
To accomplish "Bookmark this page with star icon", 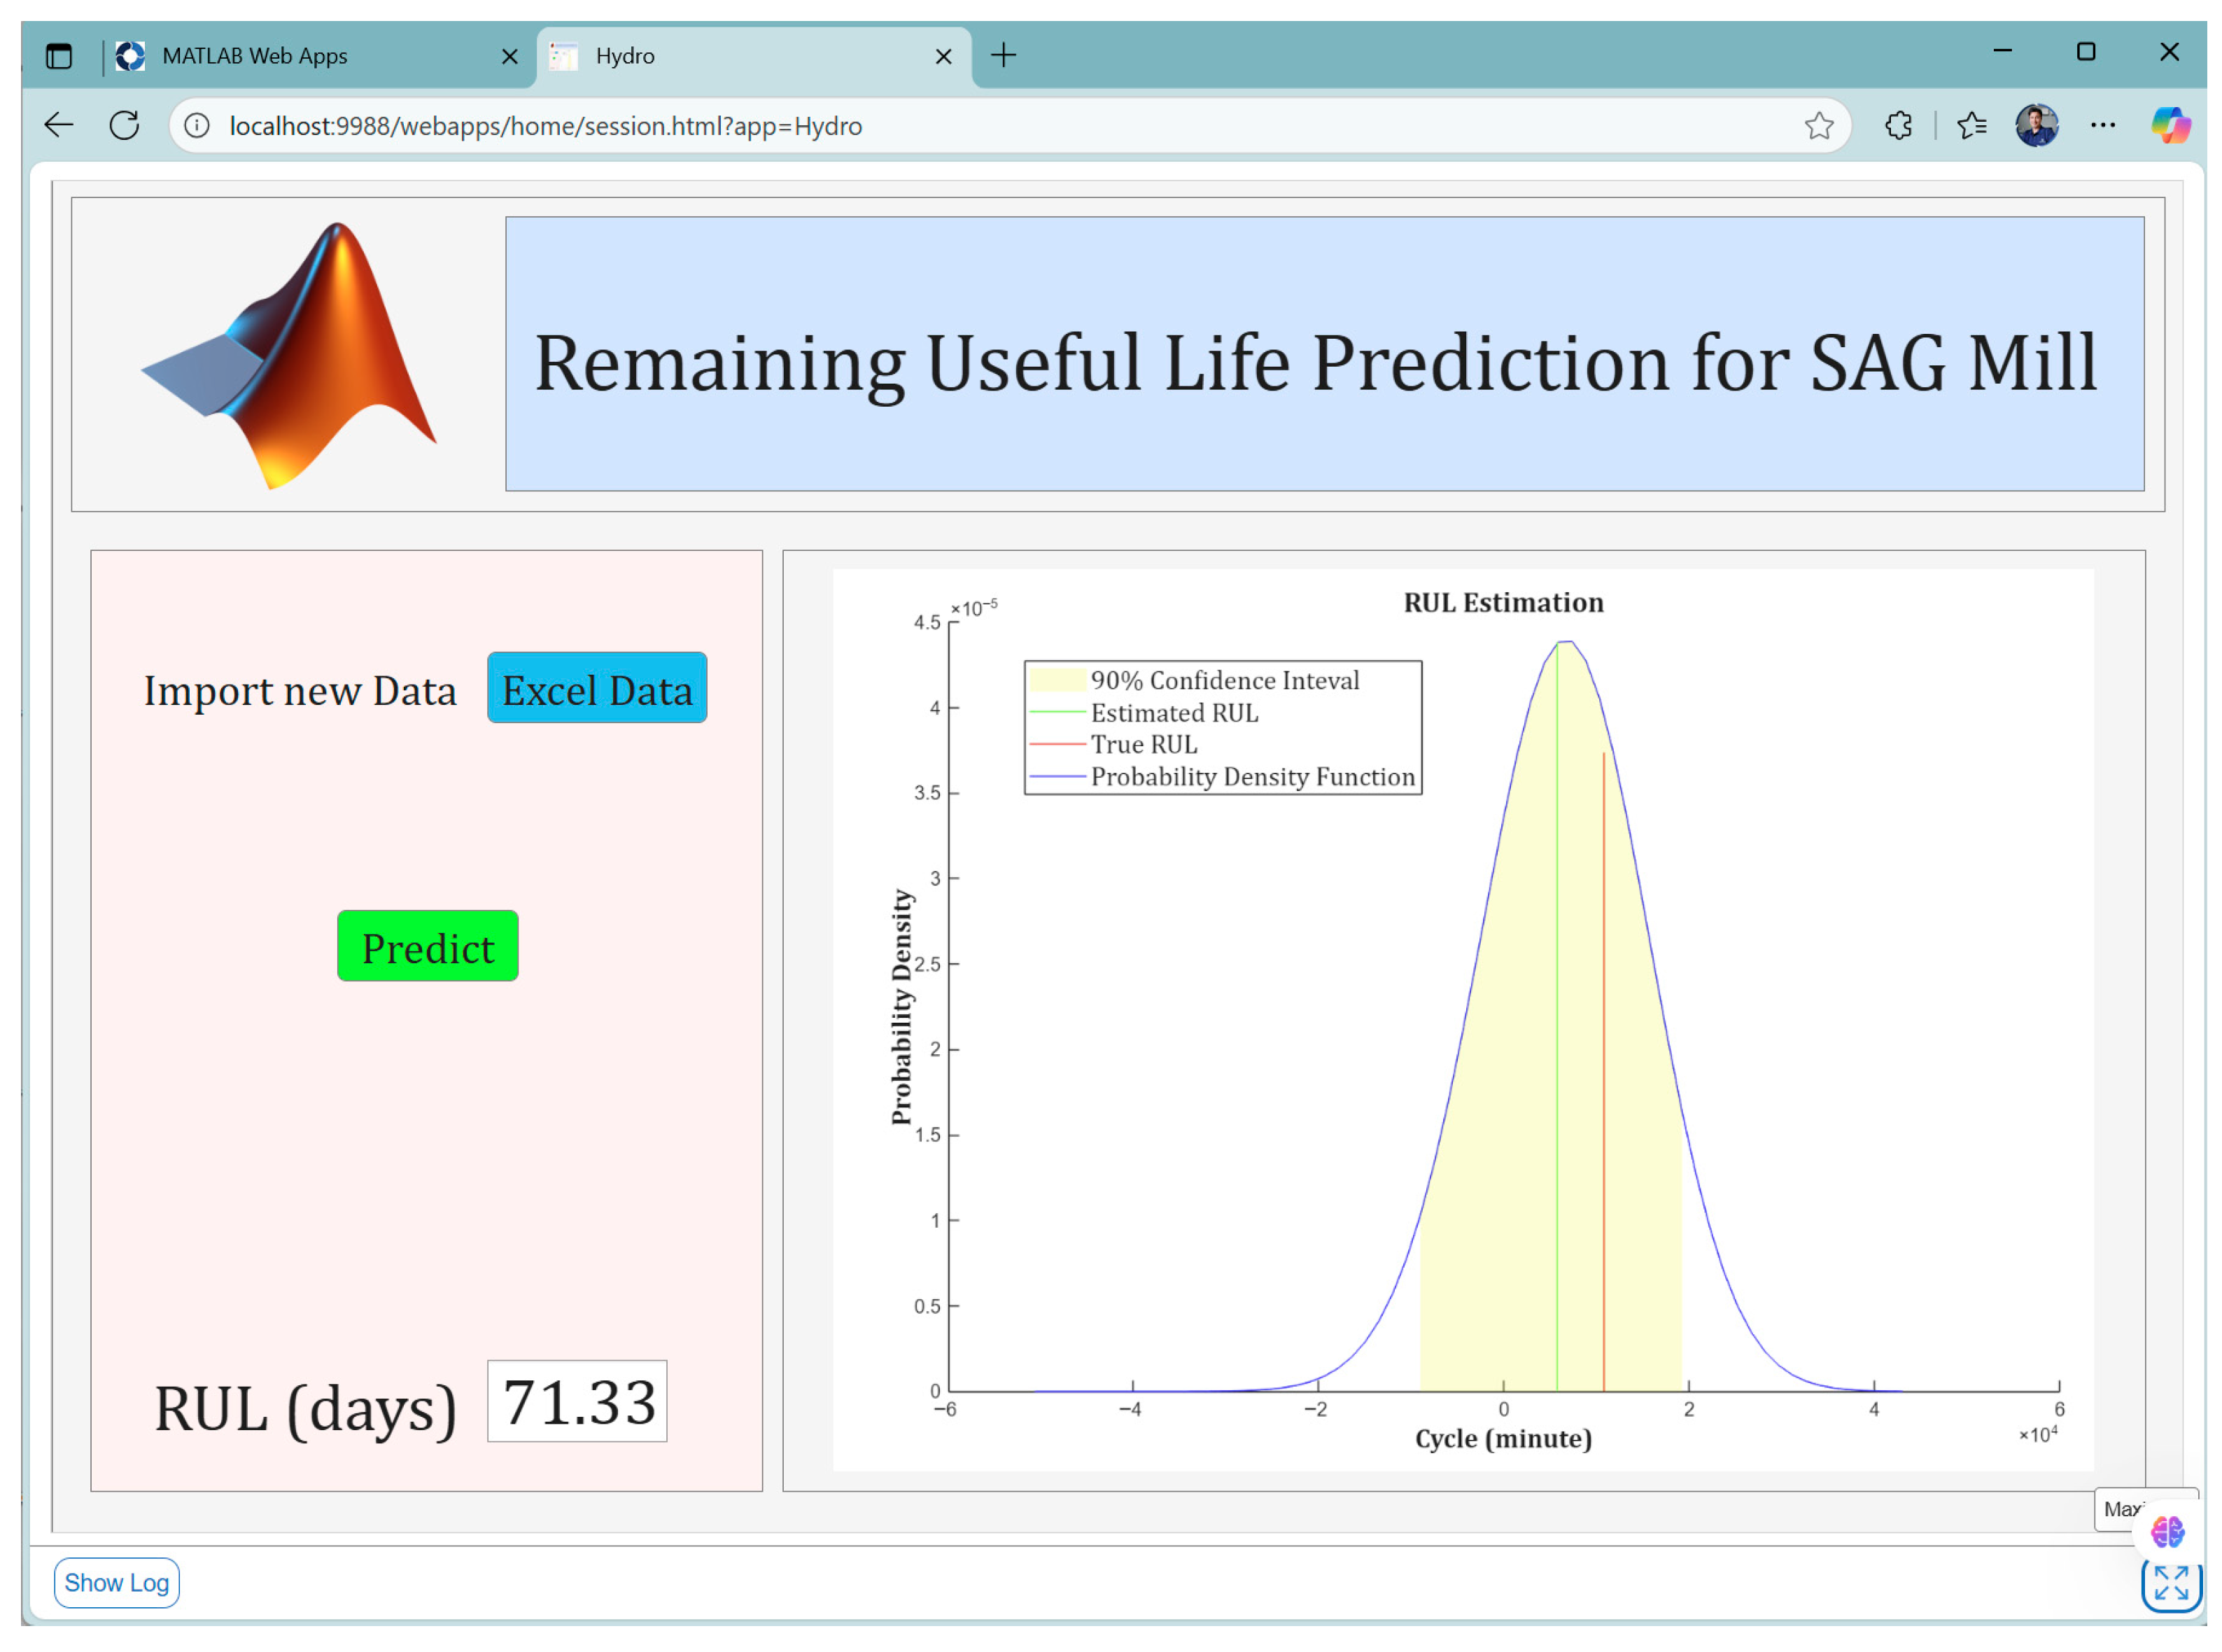I will (1817, 126).
